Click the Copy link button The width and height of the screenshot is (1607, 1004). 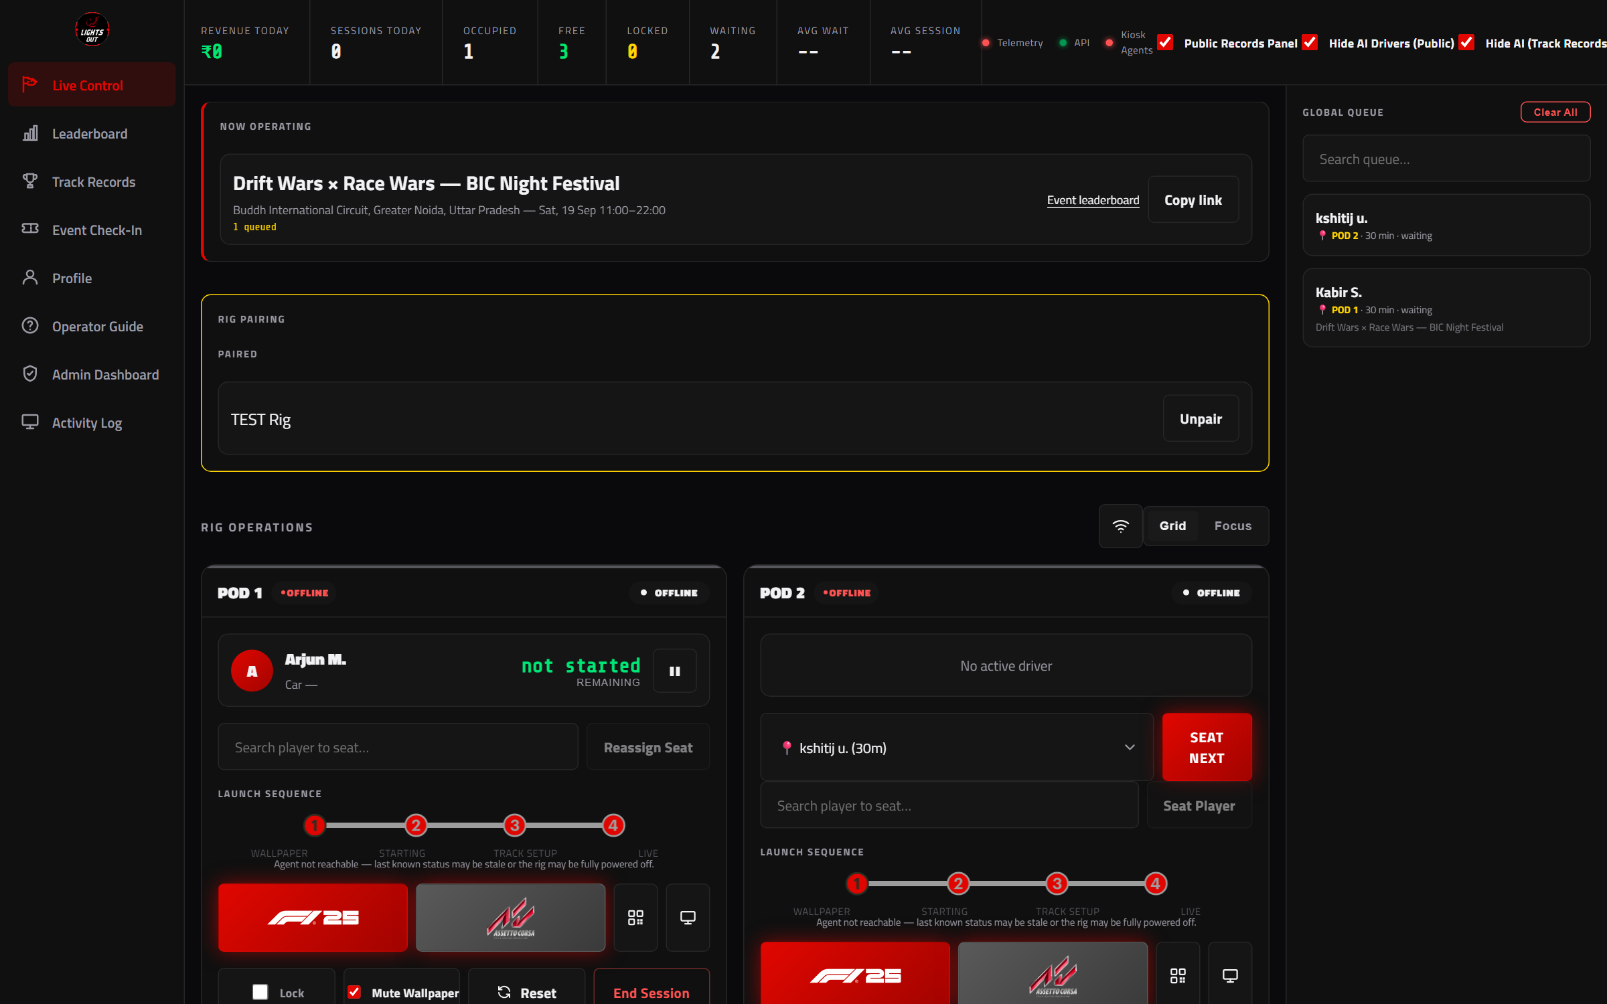click(1193, 199)
